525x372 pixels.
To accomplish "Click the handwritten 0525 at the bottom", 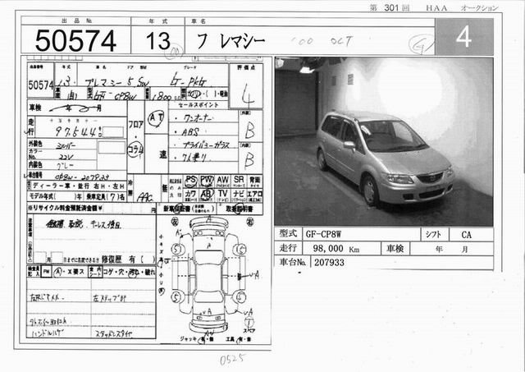I will (233, 360).
